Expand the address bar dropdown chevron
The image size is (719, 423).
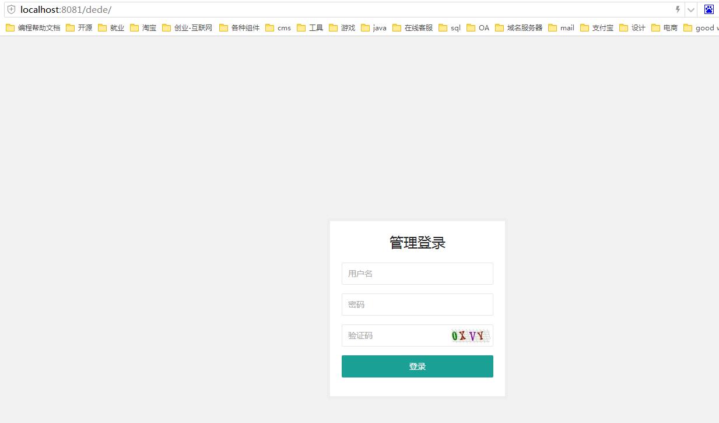pyautogui.click(x=690, y=9)
